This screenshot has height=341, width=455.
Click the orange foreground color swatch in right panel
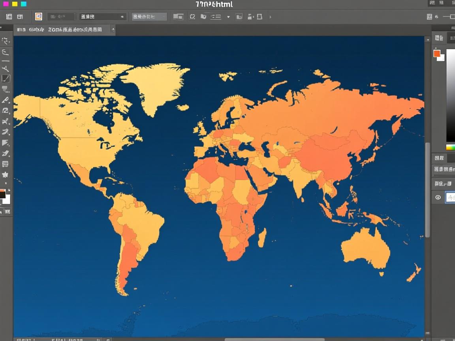[x=437, y=54]
